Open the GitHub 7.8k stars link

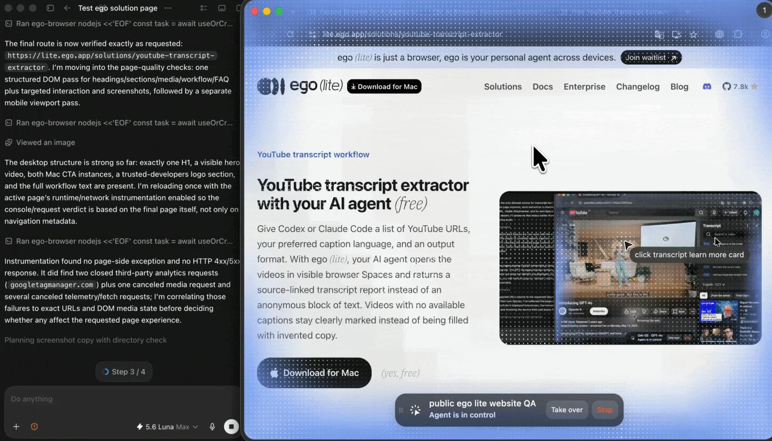coord(740,87)
